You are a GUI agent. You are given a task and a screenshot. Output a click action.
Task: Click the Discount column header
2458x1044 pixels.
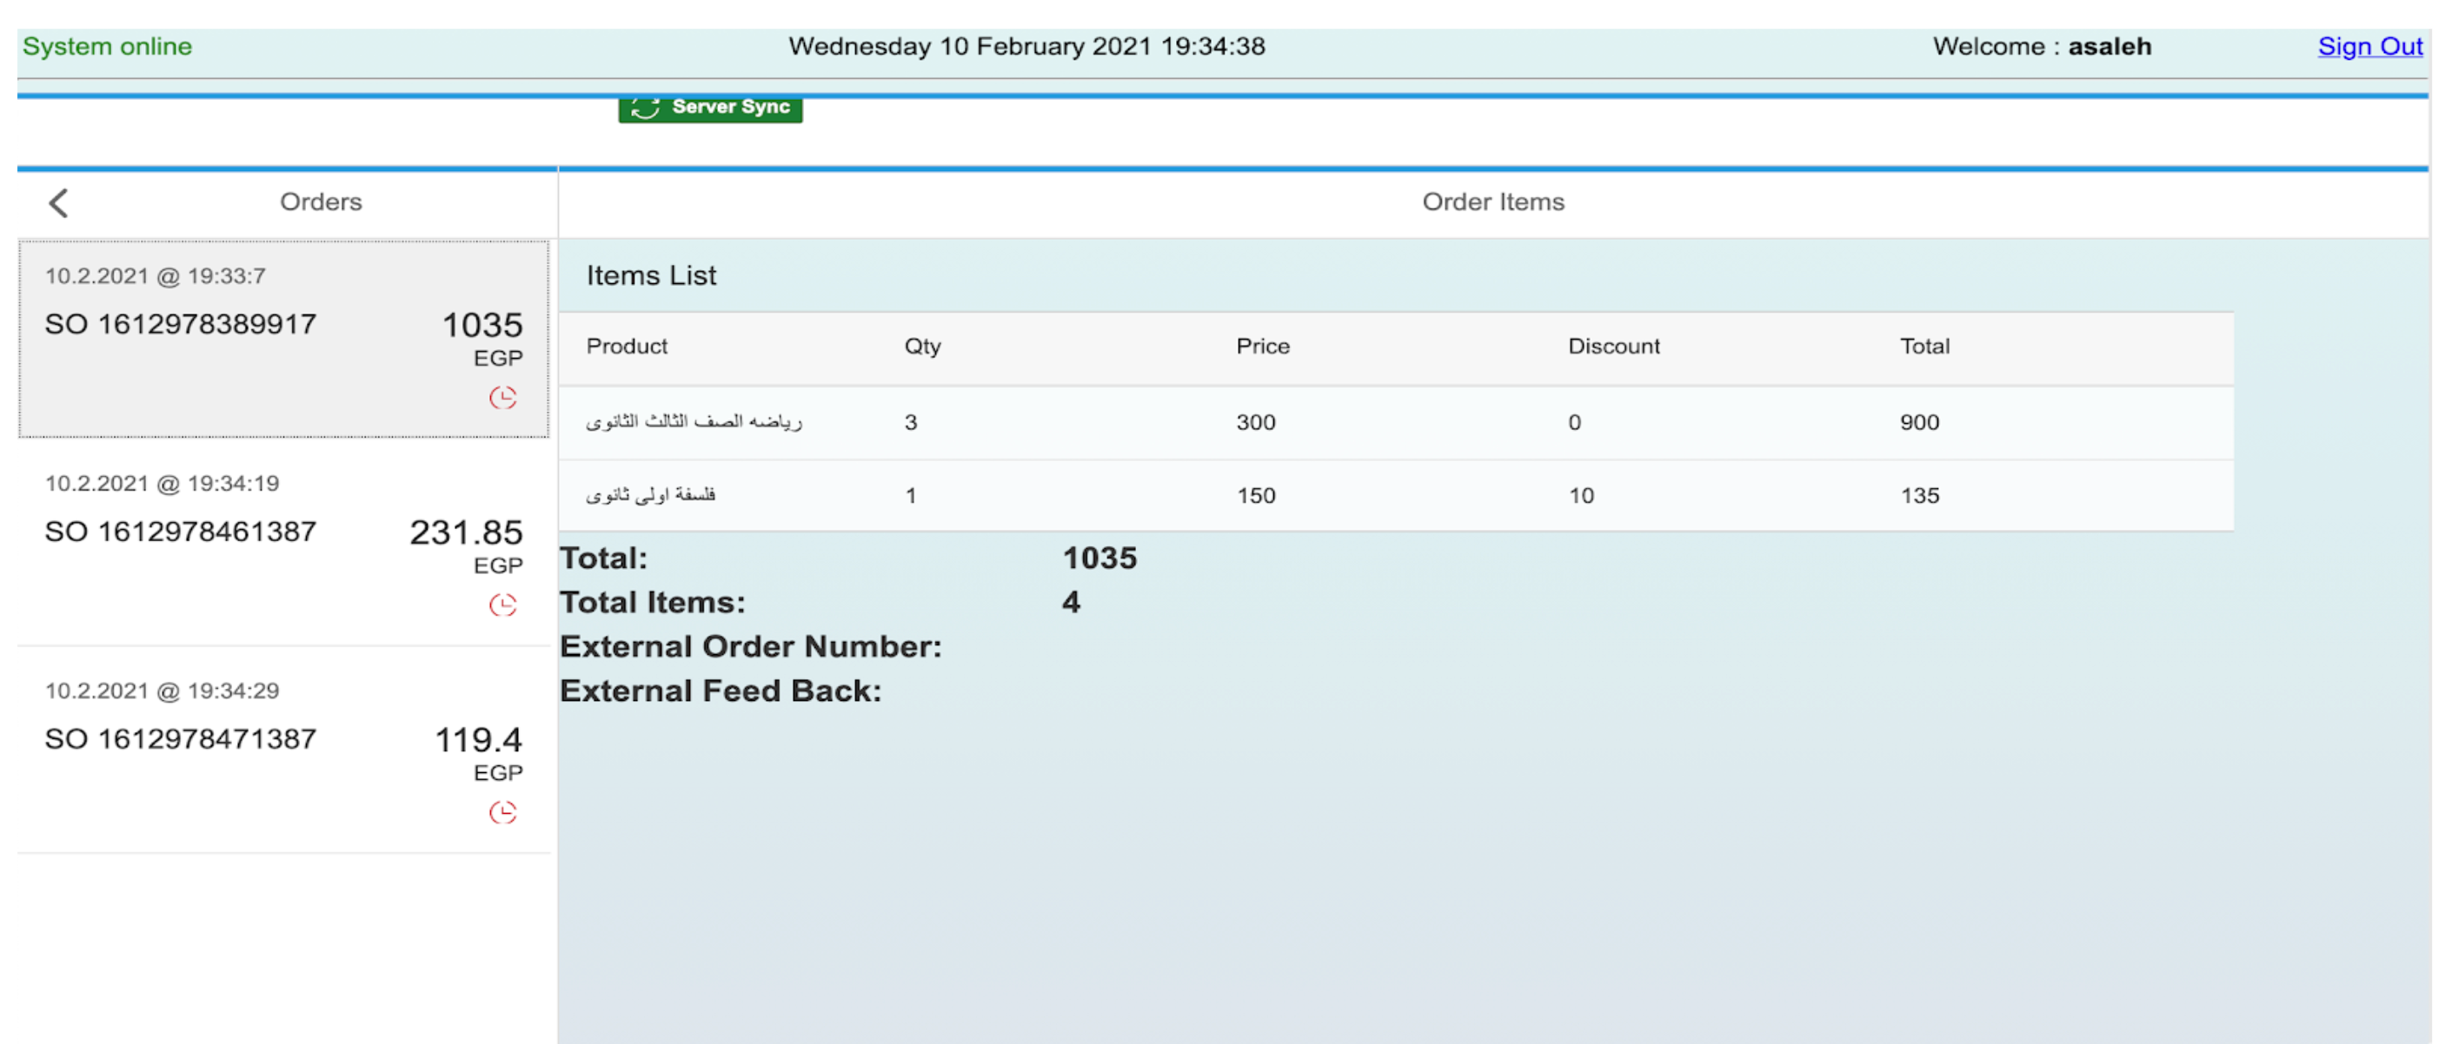tap(1613, 347)
